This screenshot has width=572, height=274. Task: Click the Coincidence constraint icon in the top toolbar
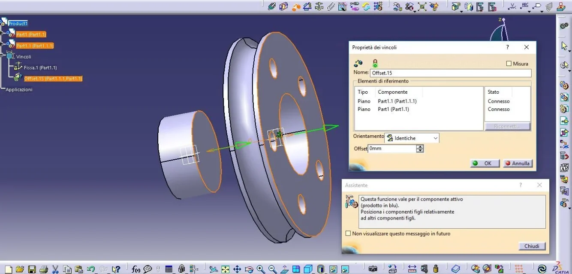272,6
